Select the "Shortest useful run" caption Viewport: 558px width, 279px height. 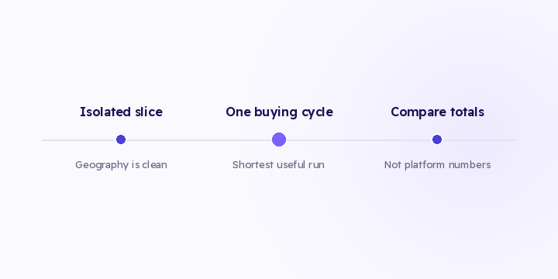coord(278,165)
